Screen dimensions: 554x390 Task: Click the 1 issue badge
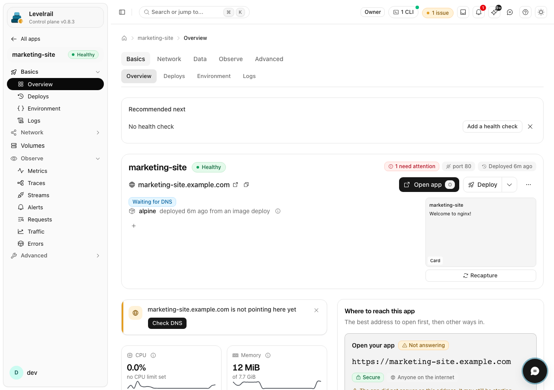click(x=438, y=13)
